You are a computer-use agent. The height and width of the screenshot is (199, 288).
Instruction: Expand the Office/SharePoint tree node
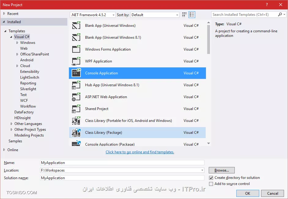[17, 54]
